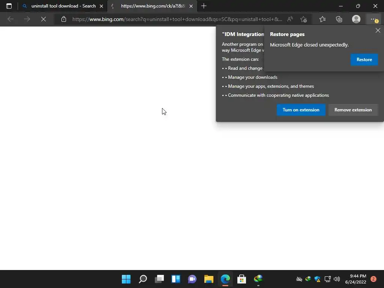
Task: Select "The extension can:" text
Action: (240, 59)
